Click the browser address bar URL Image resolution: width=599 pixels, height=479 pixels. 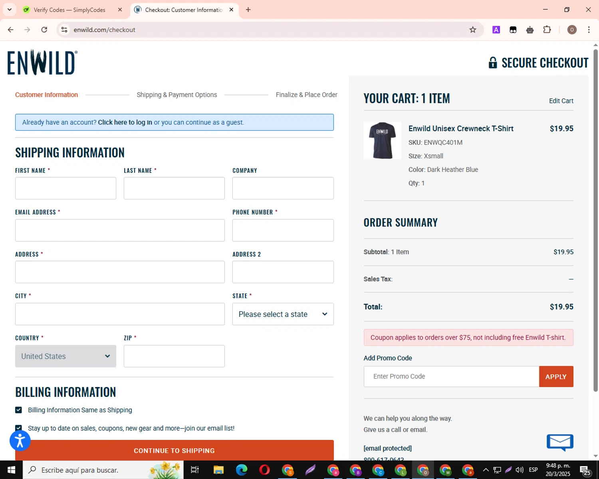coord(104,30)
